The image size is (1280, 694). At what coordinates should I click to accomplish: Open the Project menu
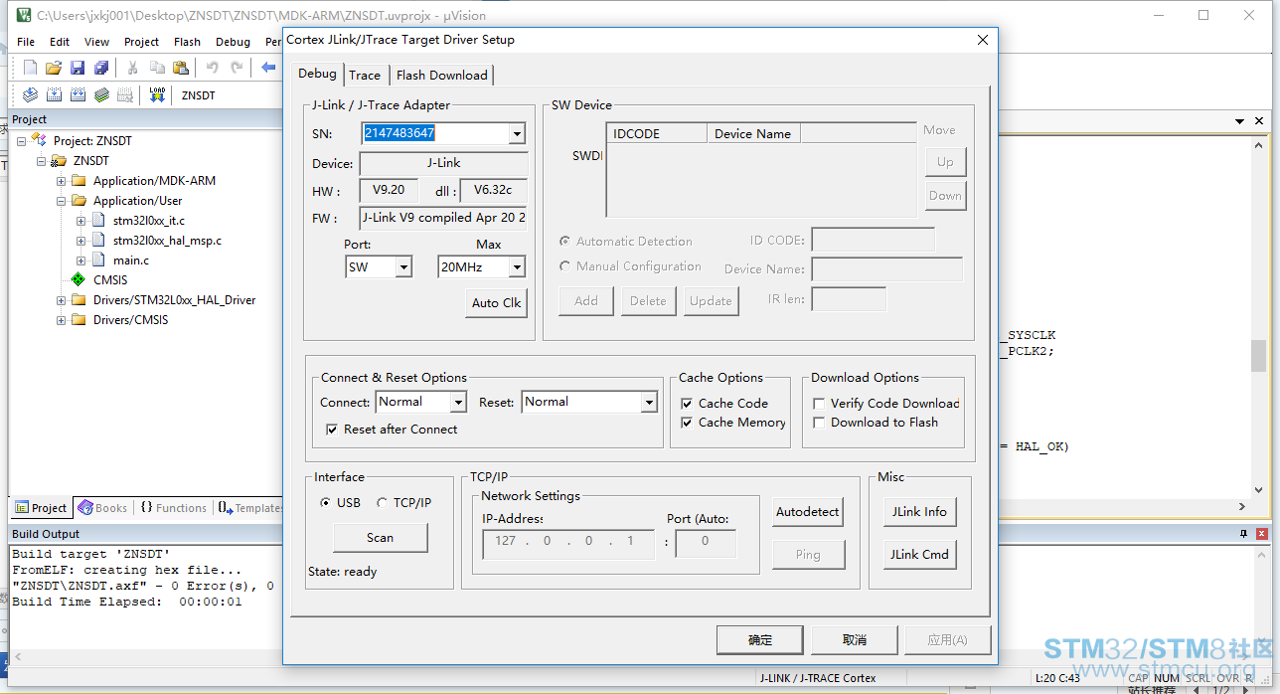click(x=141, y=42)
